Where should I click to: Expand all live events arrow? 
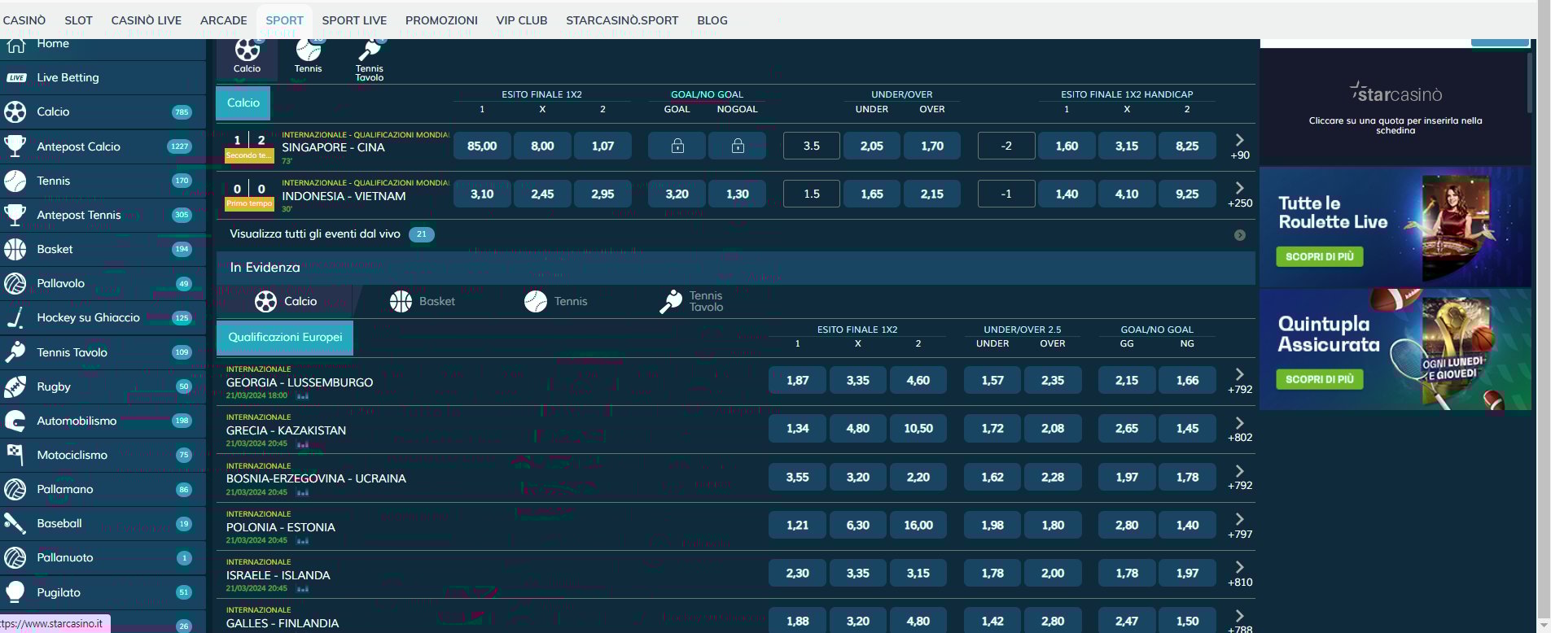1240,235
